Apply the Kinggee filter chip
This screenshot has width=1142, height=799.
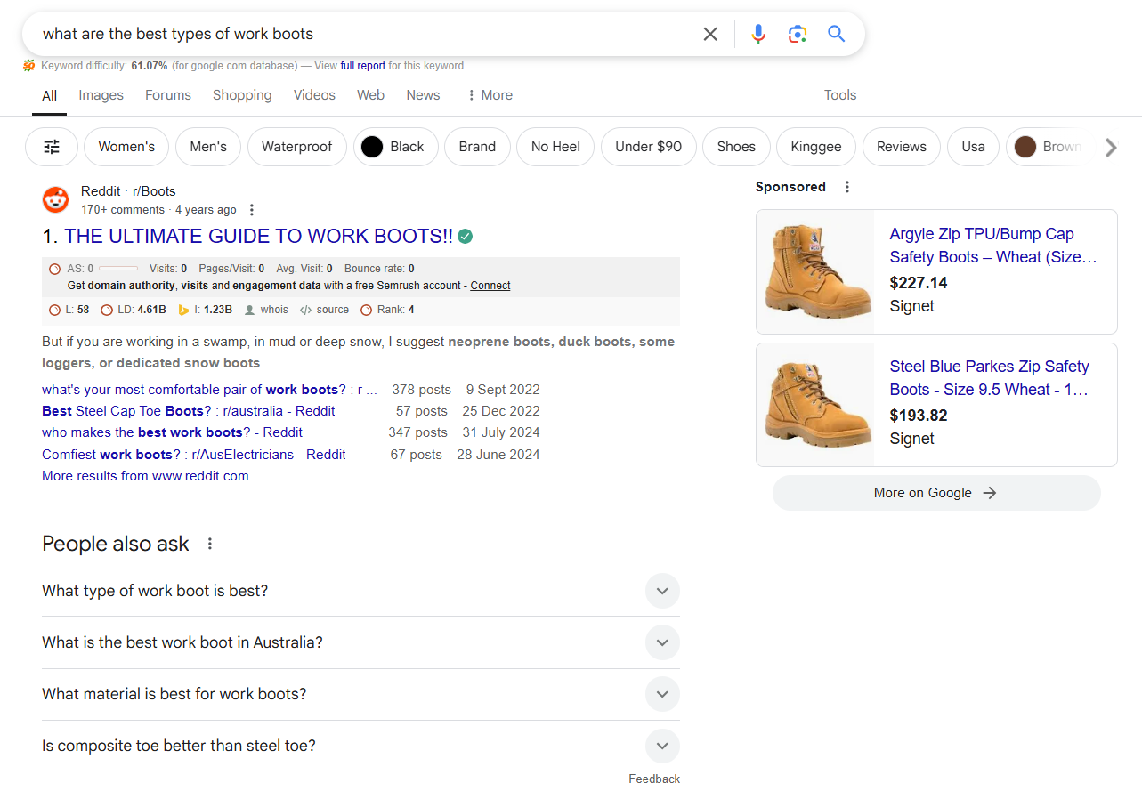pos(816,147)
